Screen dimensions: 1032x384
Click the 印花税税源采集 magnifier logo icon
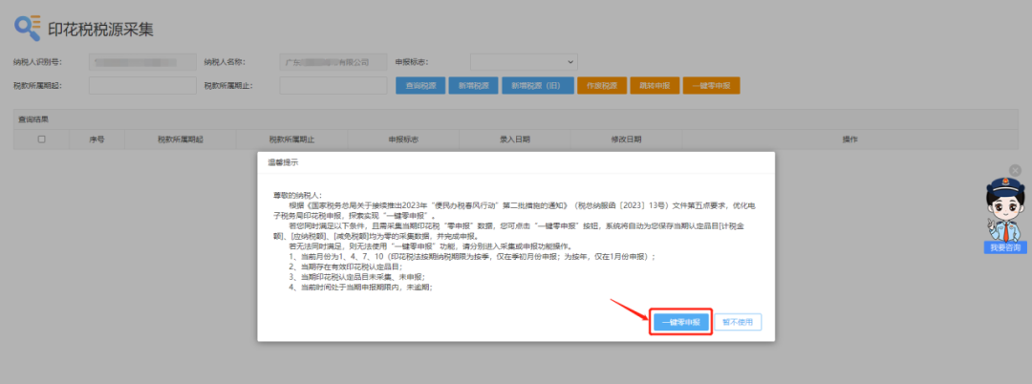pos(28,28)
